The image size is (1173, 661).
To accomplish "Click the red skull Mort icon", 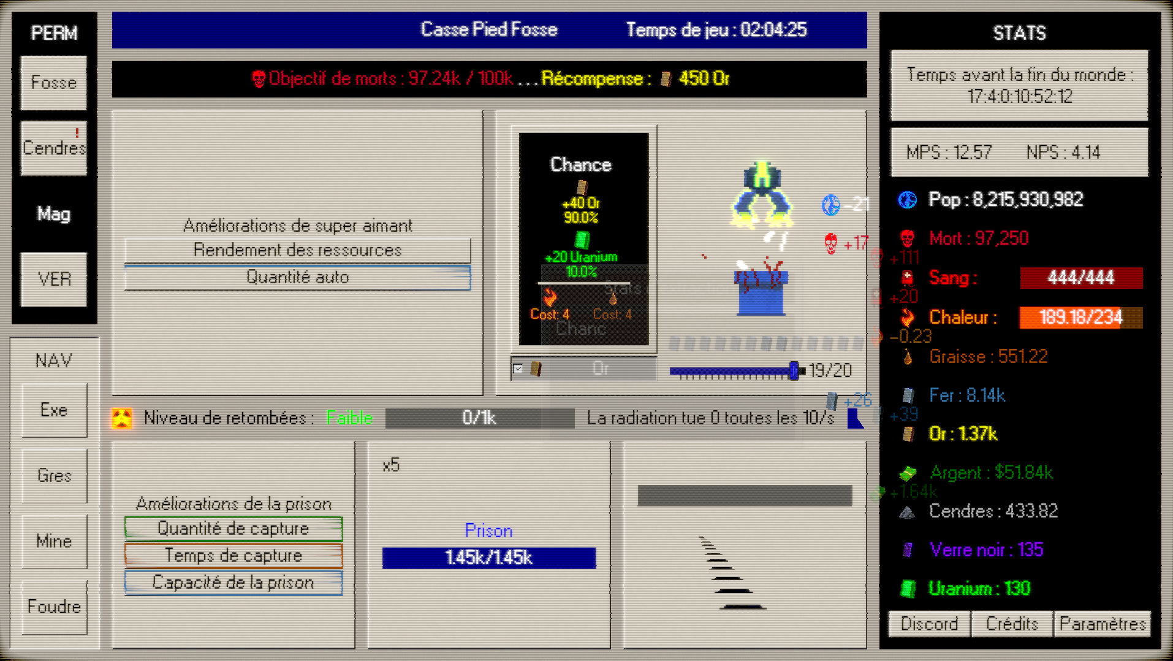I will tap(907, 239).
